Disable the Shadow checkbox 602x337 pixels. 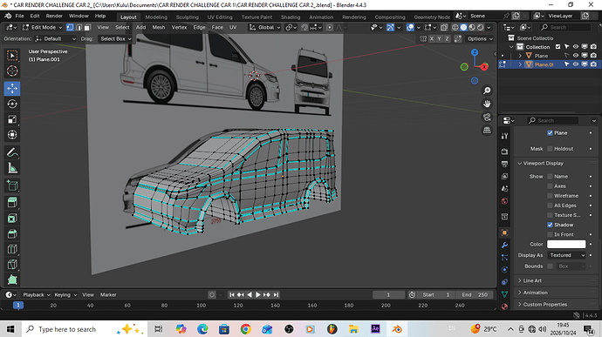[550, 225]
